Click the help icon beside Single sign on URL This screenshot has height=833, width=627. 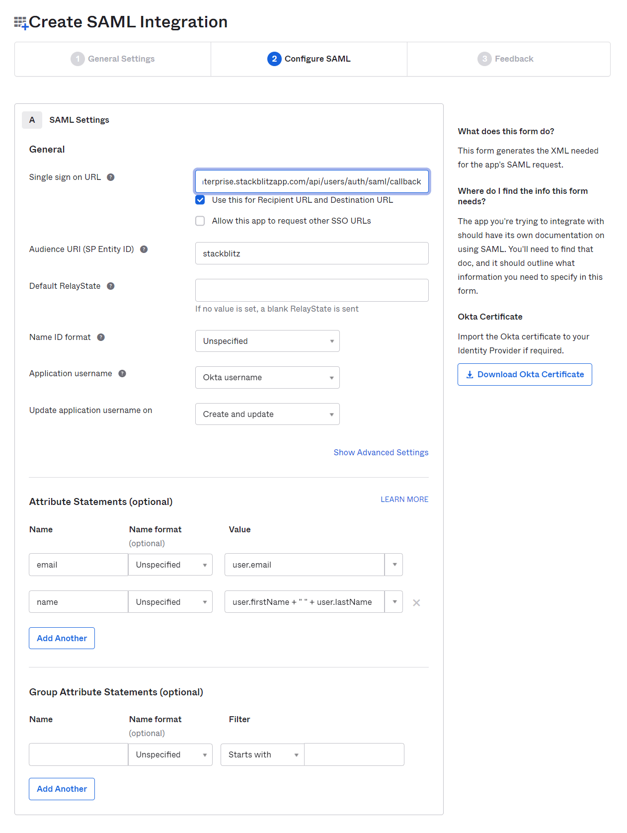coord(111,177)
